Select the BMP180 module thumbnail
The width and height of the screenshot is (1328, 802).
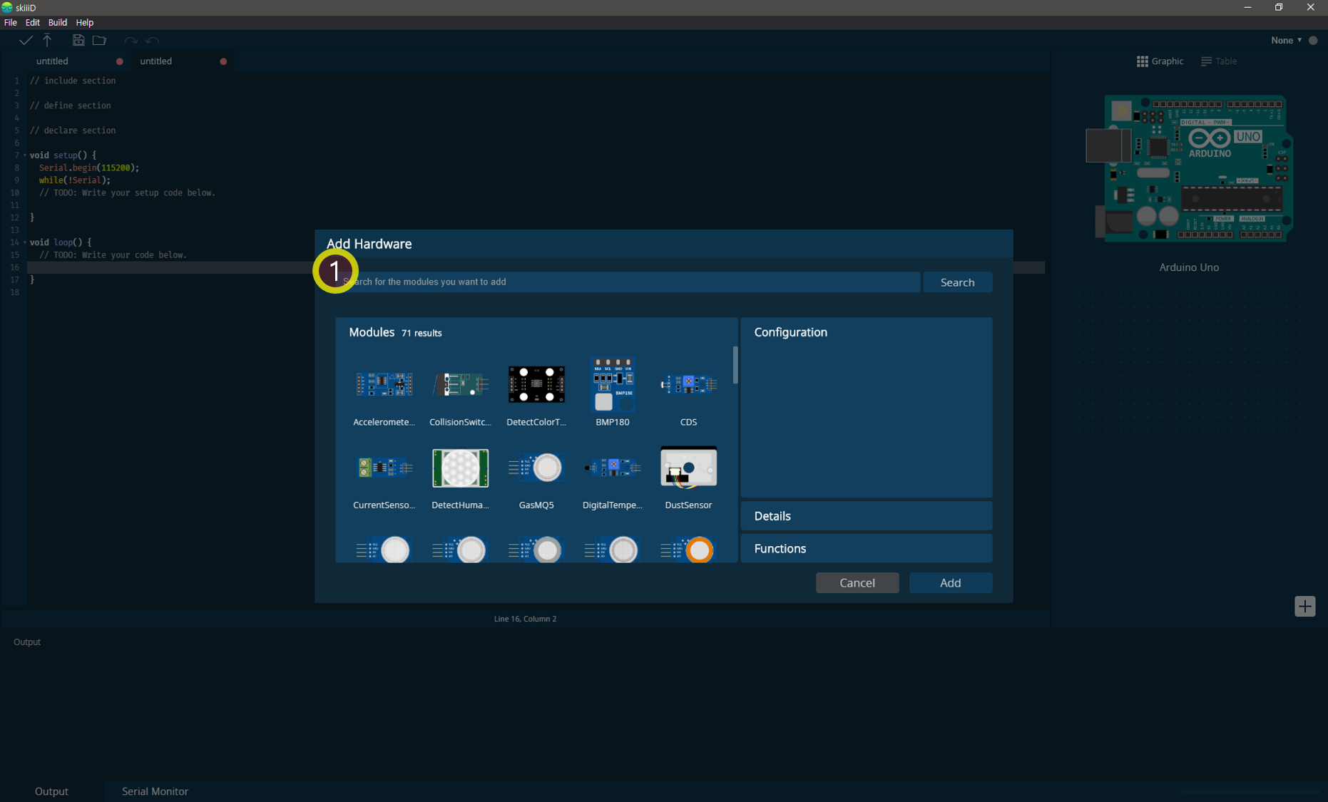613,385
